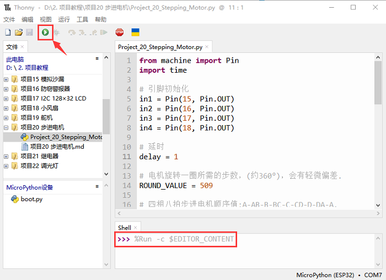Select the 项目20 步进电机.md file
This screenshot has height=280, width=386.
[x=57, y=147]
